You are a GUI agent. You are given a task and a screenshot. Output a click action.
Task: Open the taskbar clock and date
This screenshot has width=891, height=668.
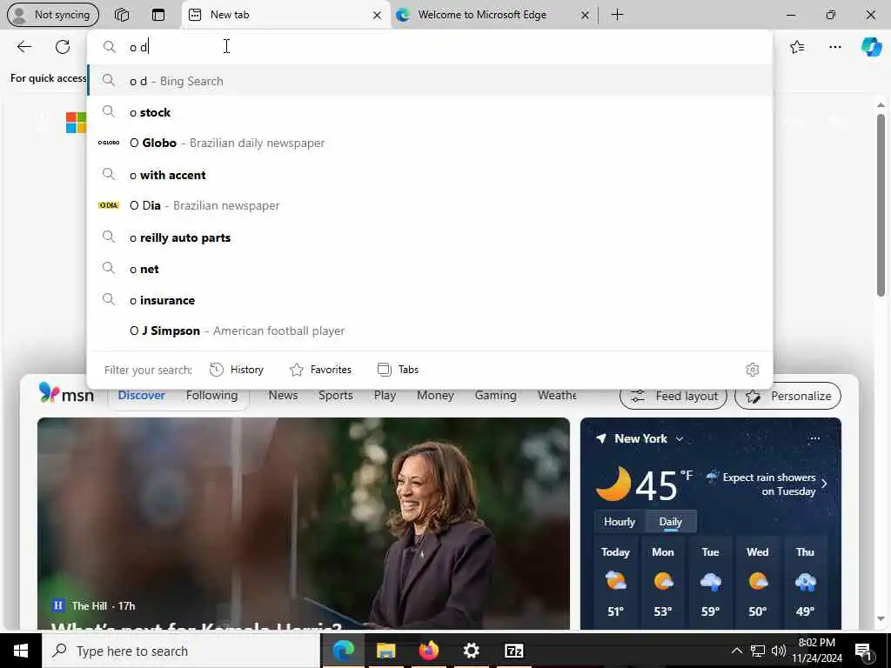tap(817, 651)
